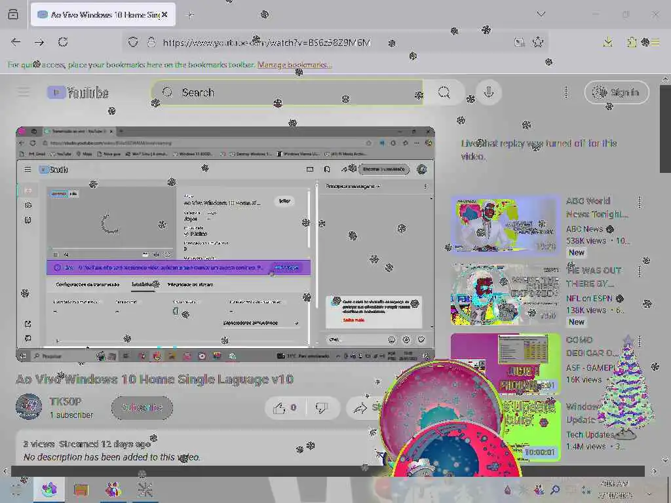This screenshot has width=671, height=503.
Task: Dislike this video
Action: [x=322, y=407]
